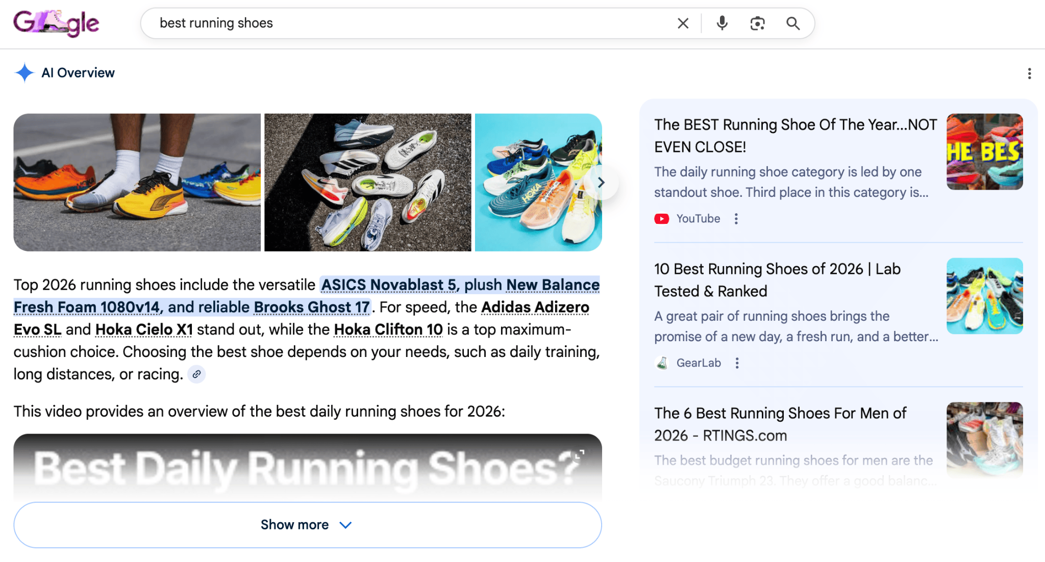Open the Hoka Clifton 10 link
Image resolution: width=1045 pixels, height=562 pixels.
388,329
